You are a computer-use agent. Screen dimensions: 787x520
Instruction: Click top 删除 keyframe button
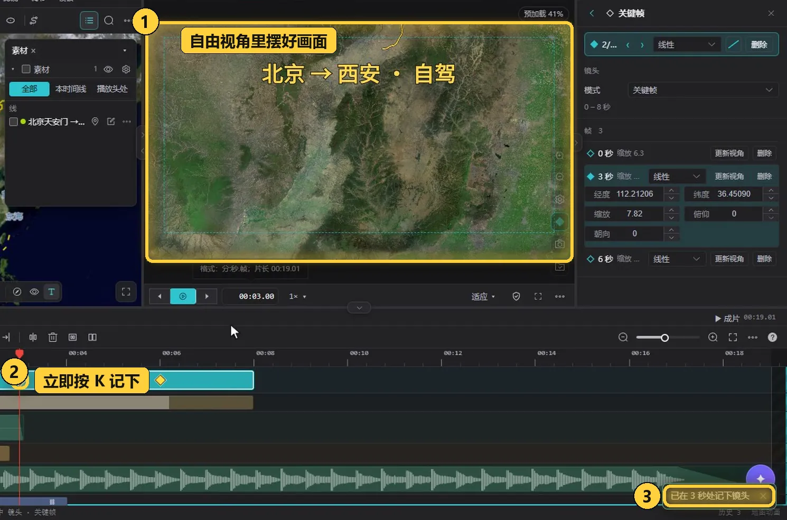[x=759, y=44]
